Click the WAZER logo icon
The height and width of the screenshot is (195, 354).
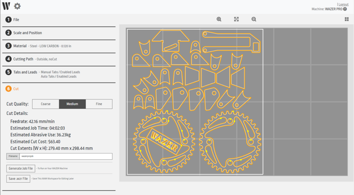(6, 6)
